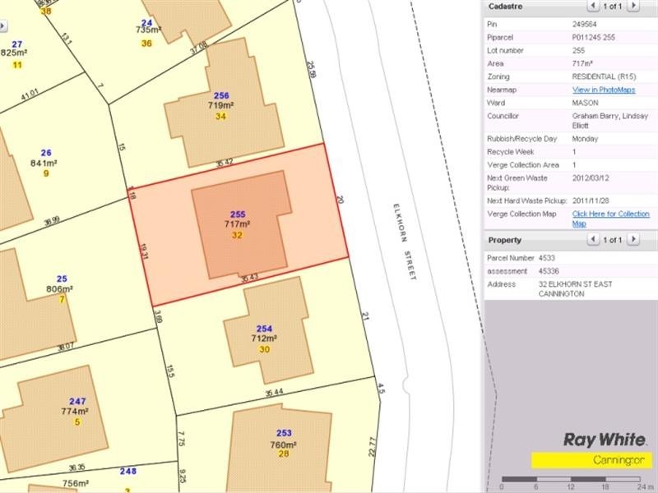Screen dimensions: 658x493
Task: Go to next Cadastre record
Action: coord(633,7)
